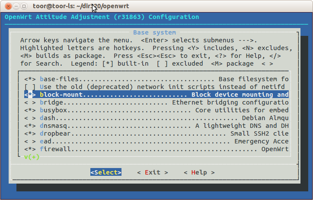Close the terminal window

pyautogui.click(x=8, y=6)
